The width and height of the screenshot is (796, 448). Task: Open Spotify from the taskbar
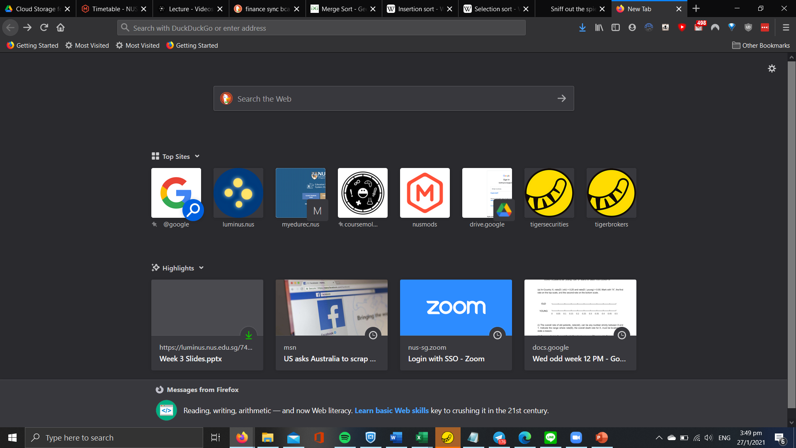[x=345, y=438]
